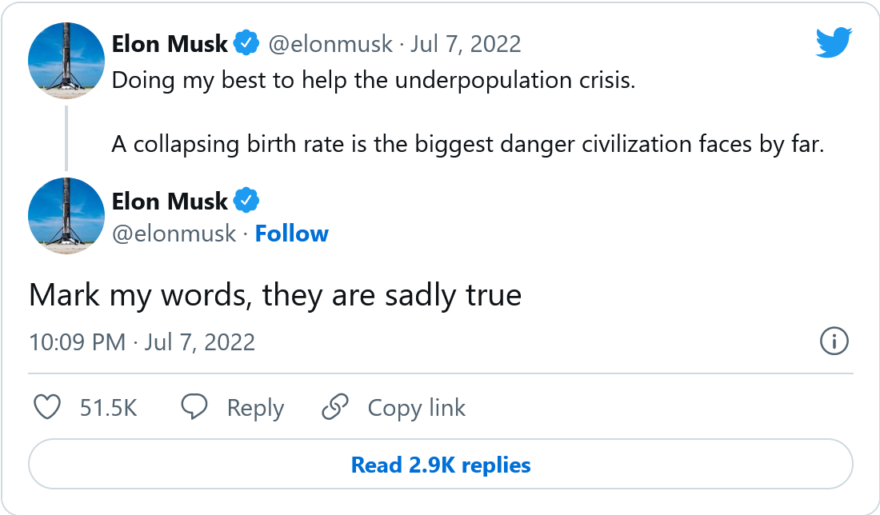Open the top tweet's profile avatar
This screenshot has height=515, width=880.
point(66,61)
